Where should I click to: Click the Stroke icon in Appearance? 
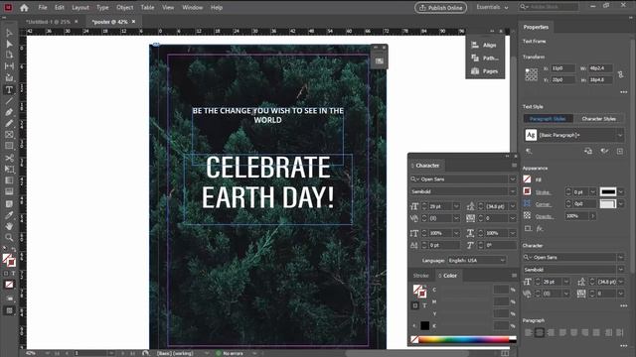tap(527, 191)
